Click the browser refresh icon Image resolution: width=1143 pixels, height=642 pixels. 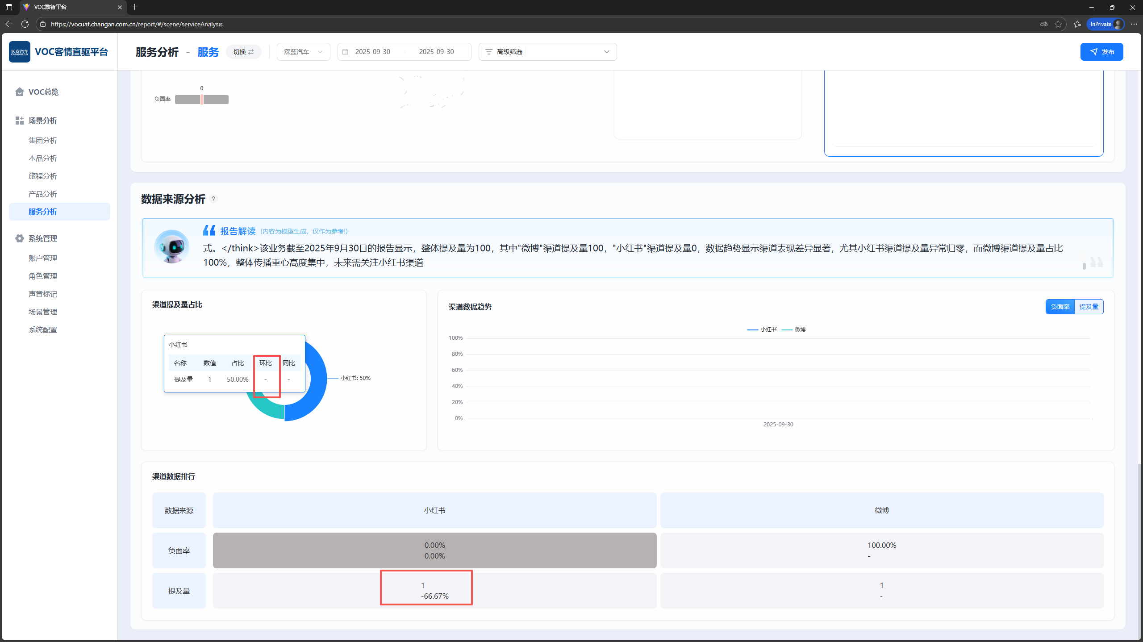(x=25, y=24)
